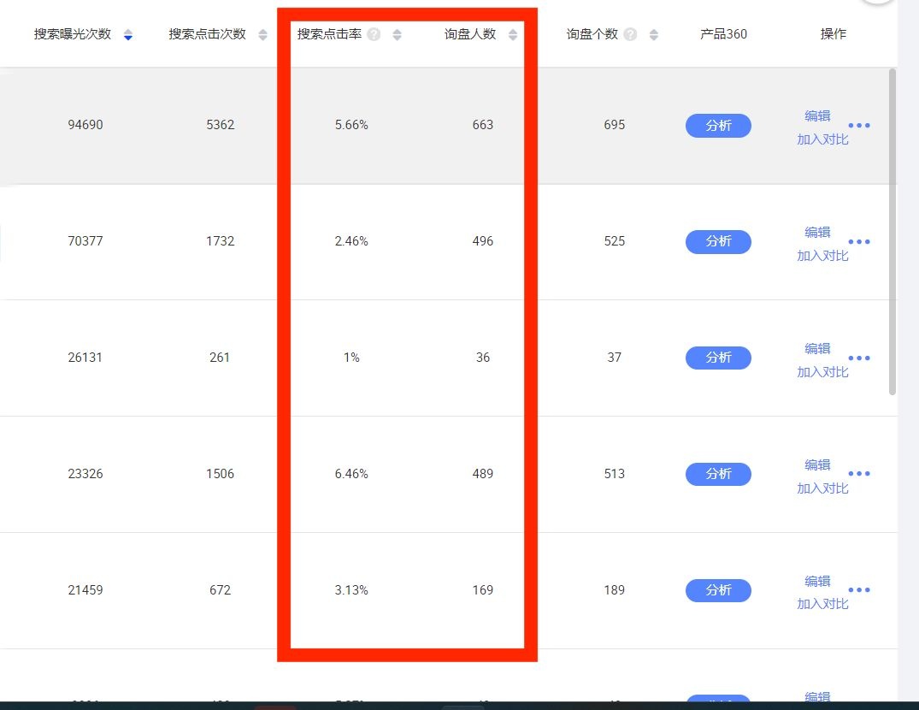Screen dimensions: 919x710
Task: Select the 搜索点击次数 column header
Action: (x=208, y=34)
